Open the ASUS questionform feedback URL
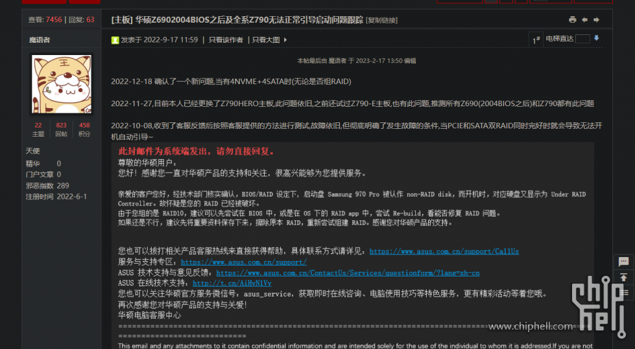 (348, 273)
